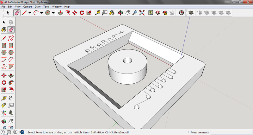The width and height of the screenshot is (253, 135).
Task: Choose the Freehand tool in left toolbar
Action: tap(11, 38)
